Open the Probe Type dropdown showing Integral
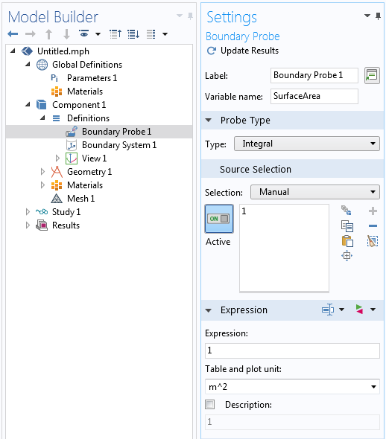 [x=307, y=144]
